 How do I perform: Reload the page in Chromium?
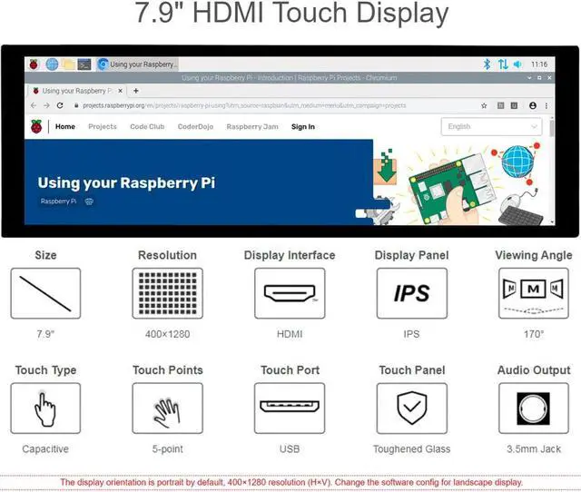click(60, 105)
